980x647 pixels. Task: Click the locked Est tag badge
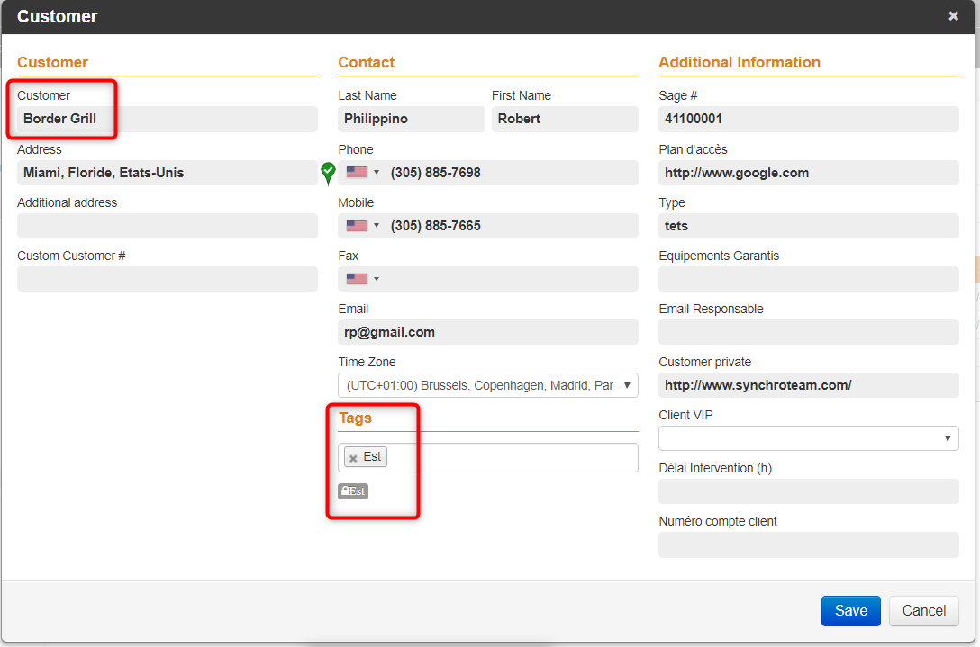pos(353,490)
